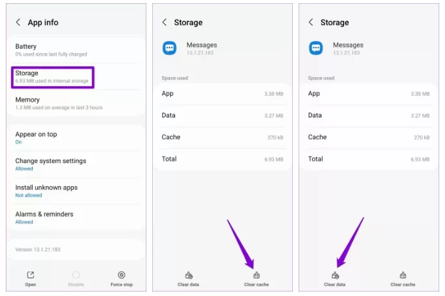Go back from the rightmost Storage screen
This screenshot has width=445, height=296.
[311, 22]
